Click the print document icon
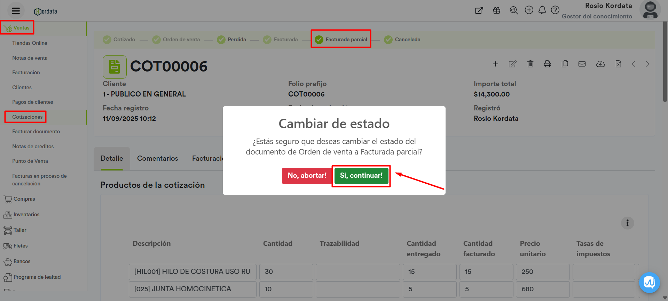This screenshot has width=668, height=301. (547, 64)
